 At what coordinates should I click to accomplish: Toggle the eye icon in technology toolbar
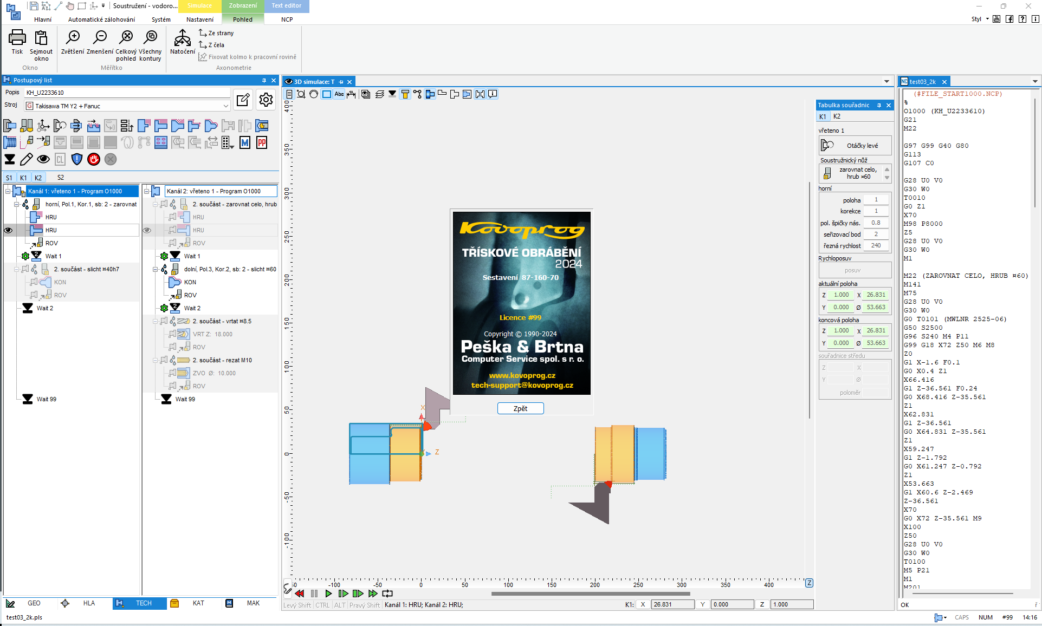pyautogui.click(x=43, y=159)
